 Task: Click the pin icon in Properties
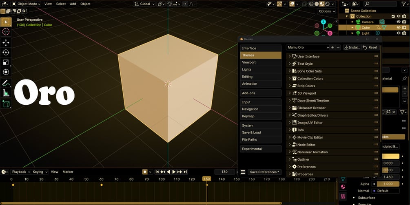click(x=404, y=78)
